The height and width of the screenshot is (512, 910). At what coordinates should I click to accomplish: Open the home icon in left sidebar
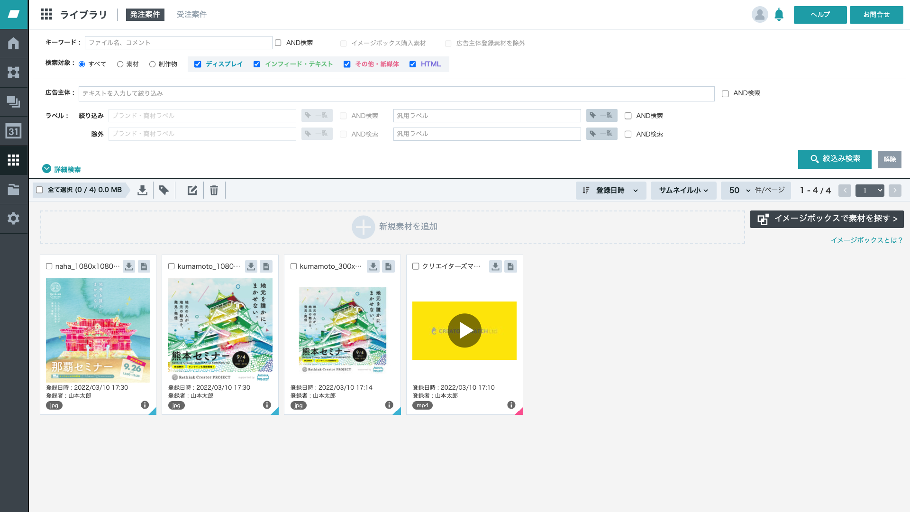13,43
